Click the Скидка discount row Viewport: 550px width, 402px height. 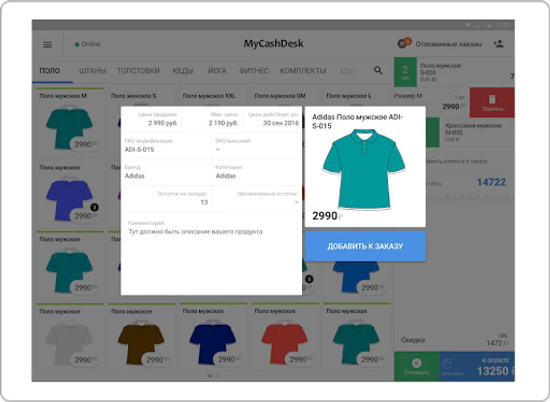click(454, 340)
